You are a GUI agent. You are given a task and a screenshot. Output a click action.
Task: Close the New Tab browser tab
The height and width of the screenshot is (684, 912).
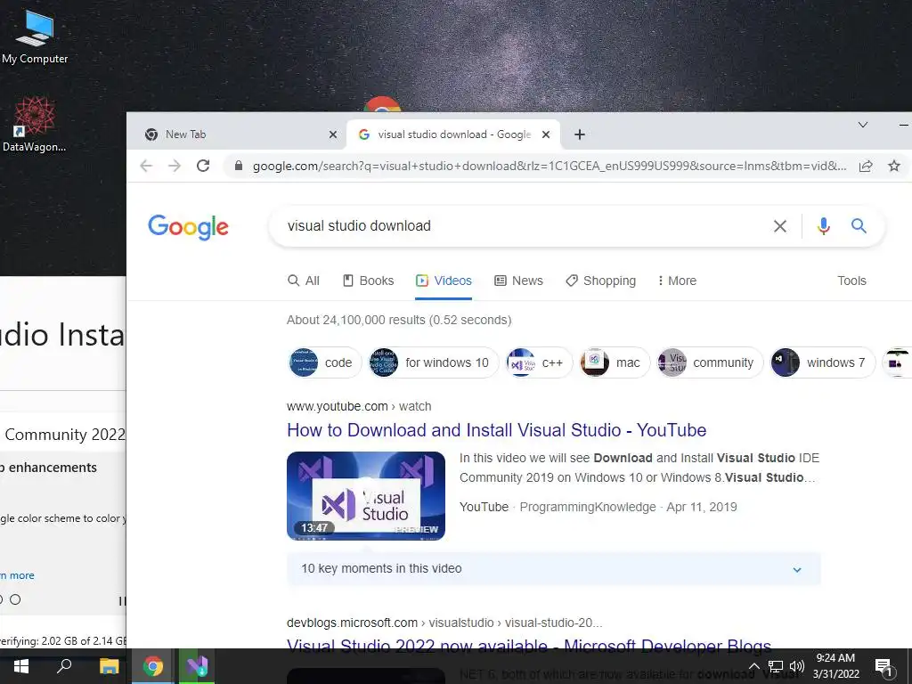click(333, 134)
